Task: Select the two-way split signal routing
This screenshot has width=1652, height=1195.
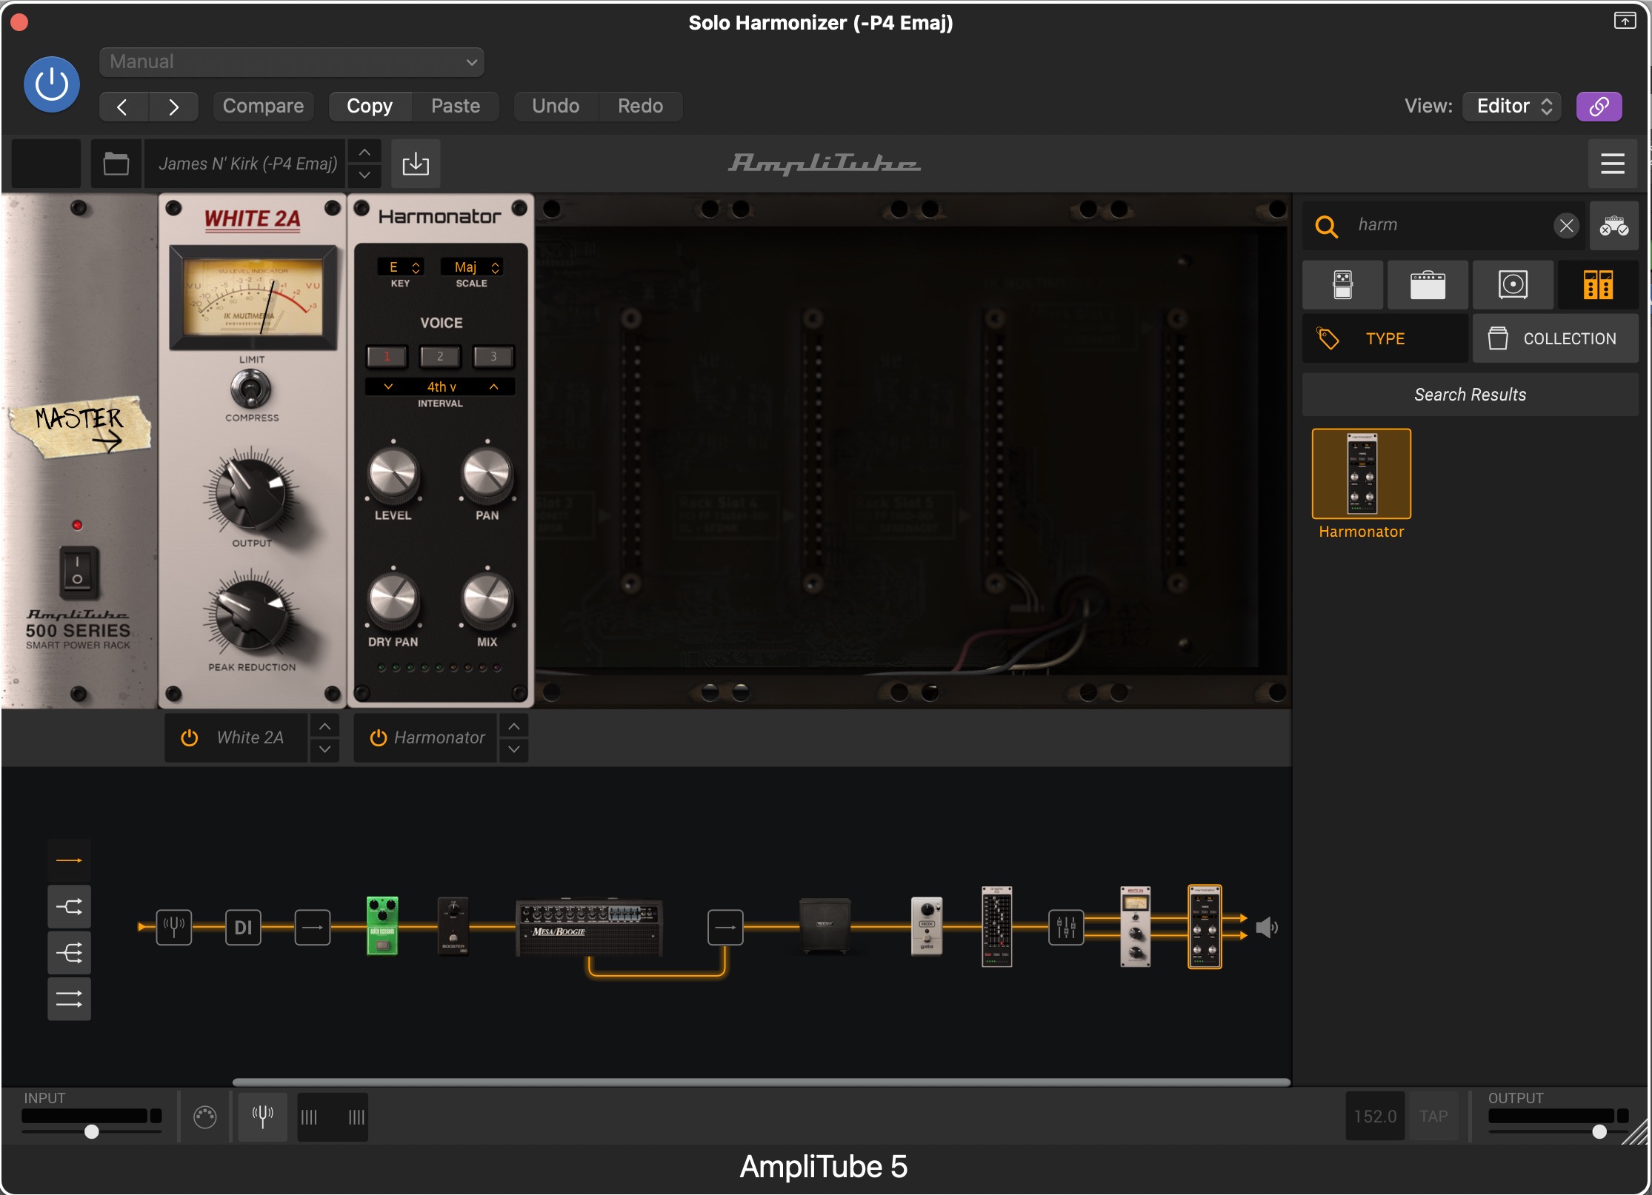Action: click(x=69, y=906)
